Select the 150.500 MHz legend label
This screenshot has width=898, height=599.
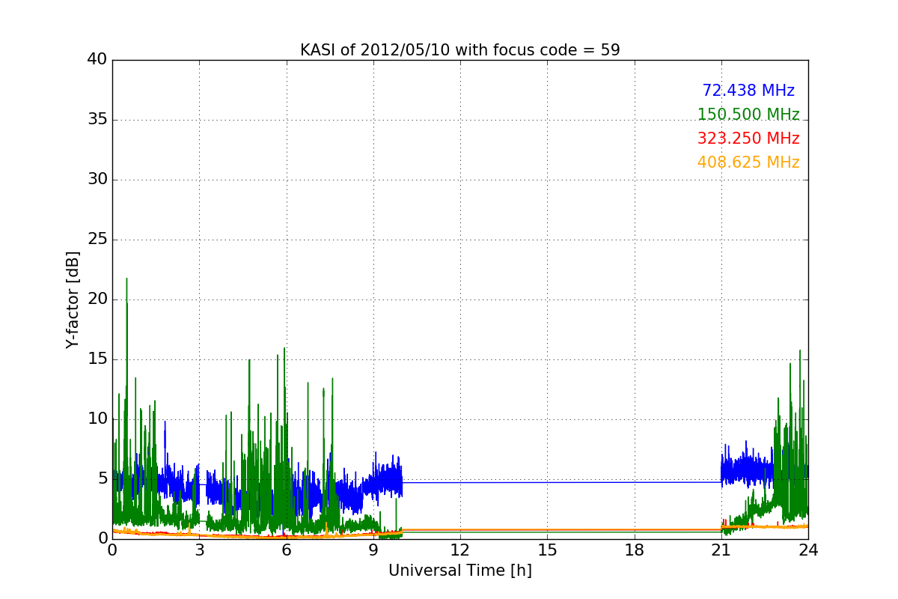tap(748, 115)
